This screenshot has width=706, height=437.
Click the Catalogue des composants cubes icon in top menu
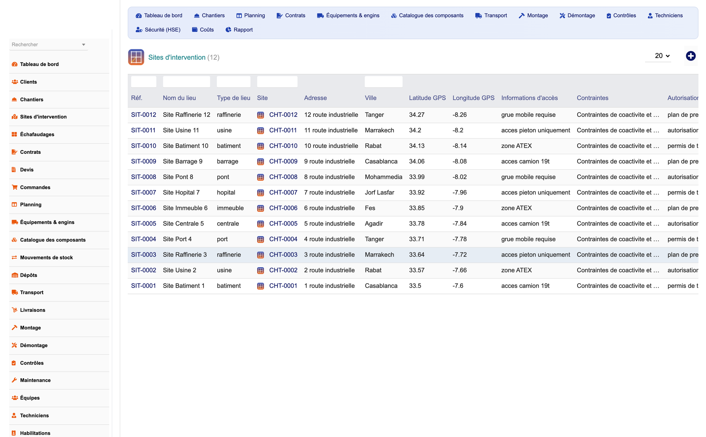click(x=394, y=16)
